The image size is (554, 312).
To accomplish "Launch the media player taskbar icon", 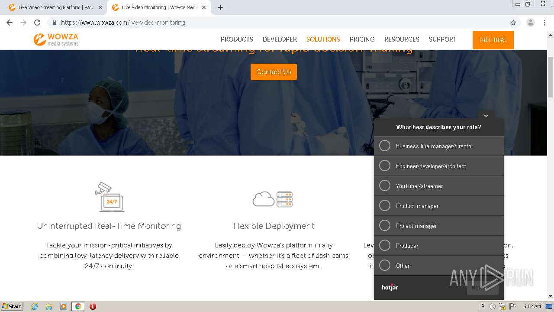I will tap(64, 306).
